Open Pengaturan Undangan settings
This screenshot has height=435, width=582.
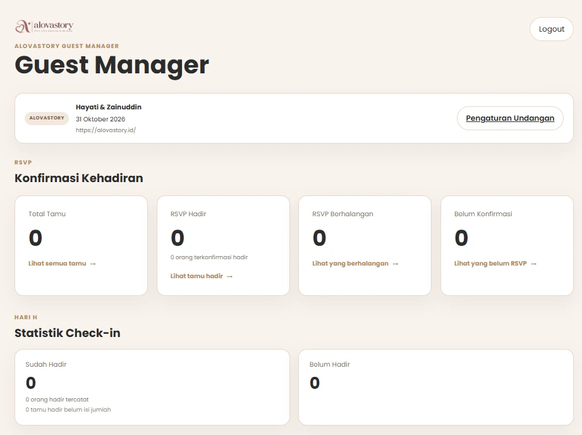510,118
